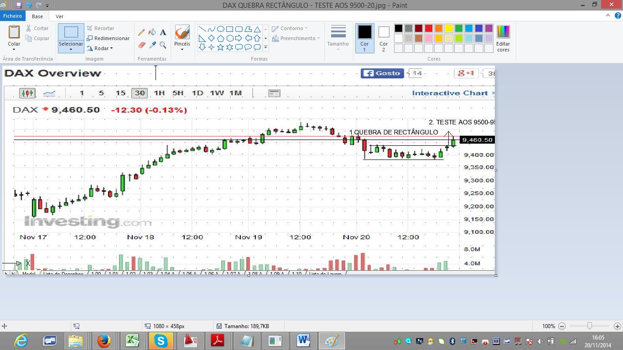This screenshot has height=350, width=623.
Task: Select the Pencil tool
Action: [x=141, y=32]
